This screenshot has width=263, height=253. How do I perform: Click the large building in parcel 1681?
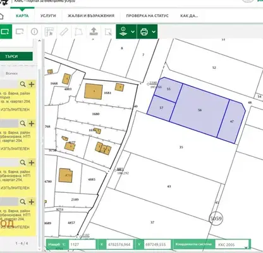tap(94, 91)
